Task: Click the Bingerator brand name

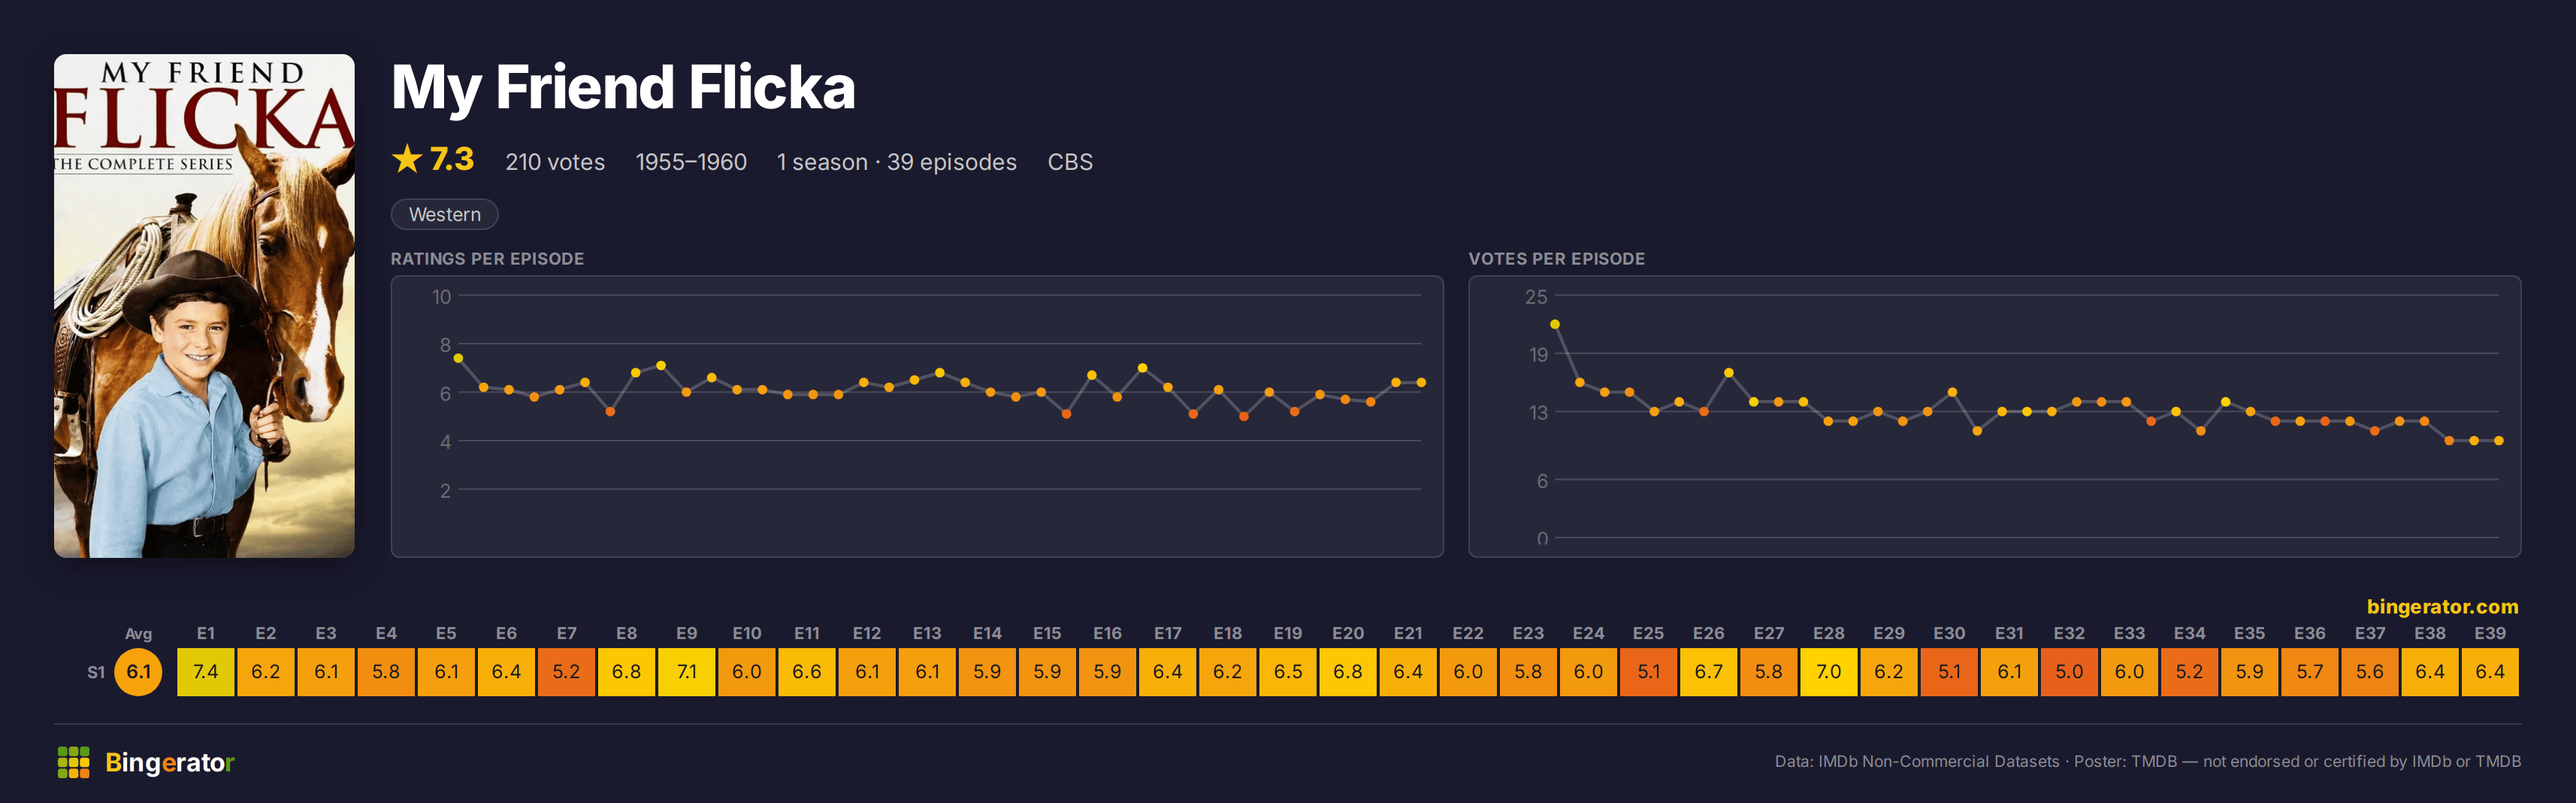Action: pos(170,762)
